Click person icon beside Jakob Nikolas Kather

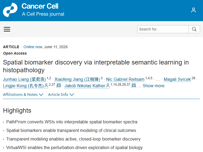(x=108, y=86)
